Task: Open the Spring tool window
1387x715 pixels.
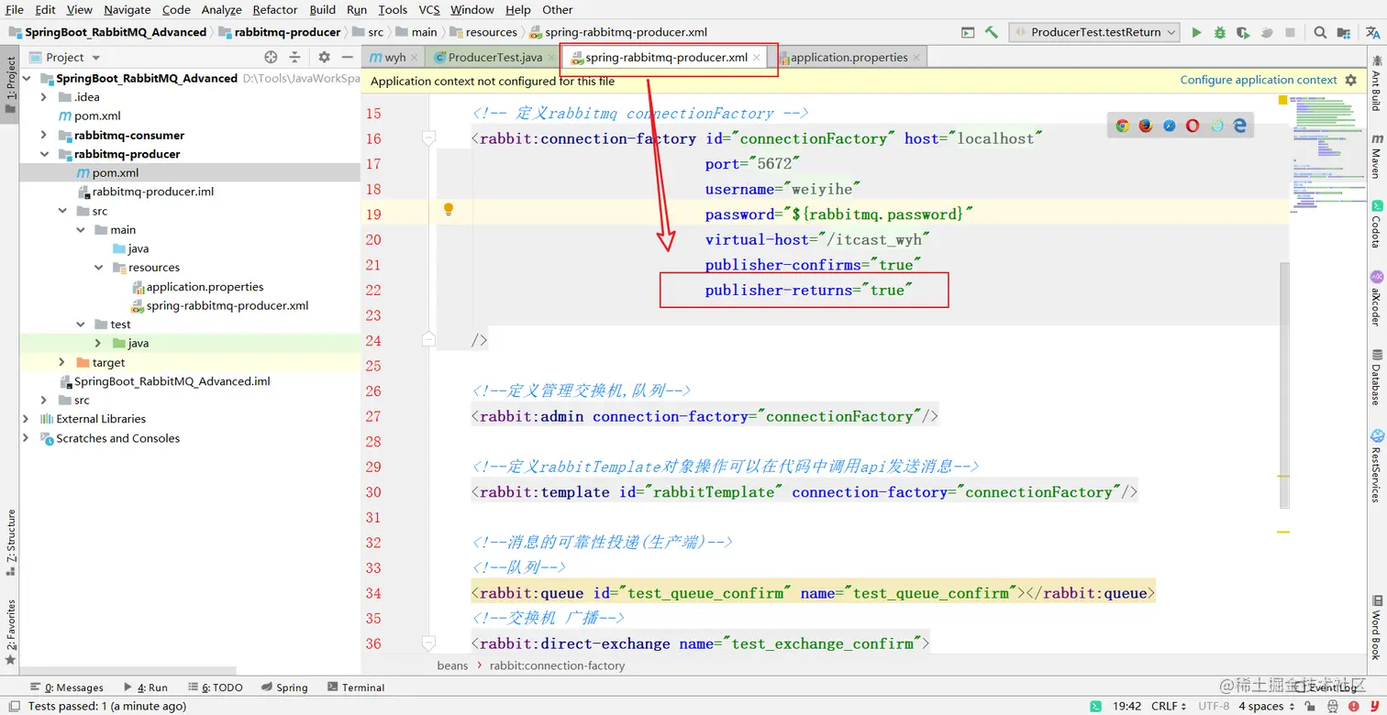Action: click(284, 687)
